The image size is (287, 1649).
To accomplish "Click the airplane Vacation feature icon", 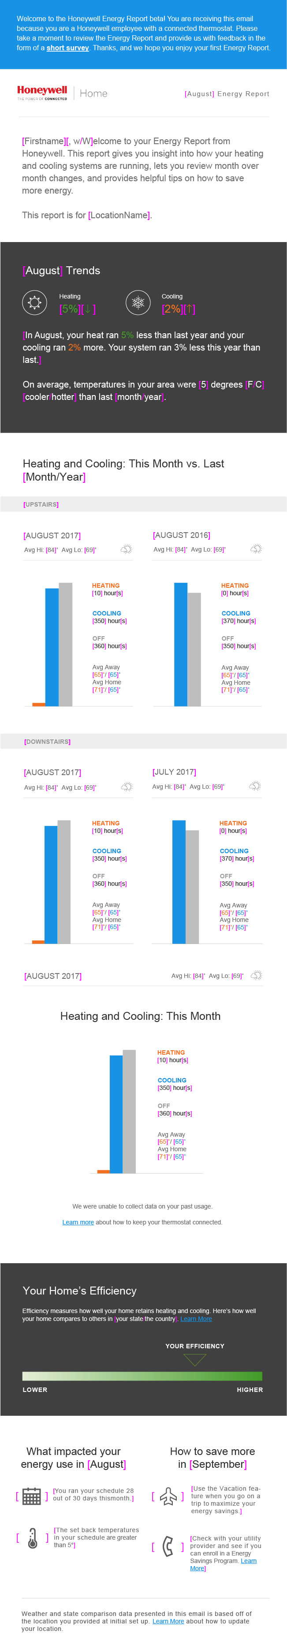I will pos(168,1496).
